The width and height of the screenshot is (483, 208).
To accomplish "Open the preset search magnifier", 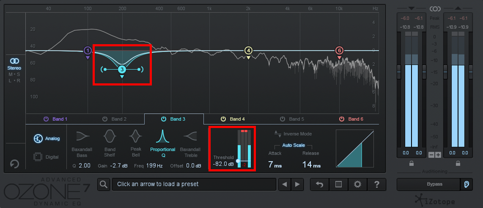I will pyautogui.click(x=104, y=184).
